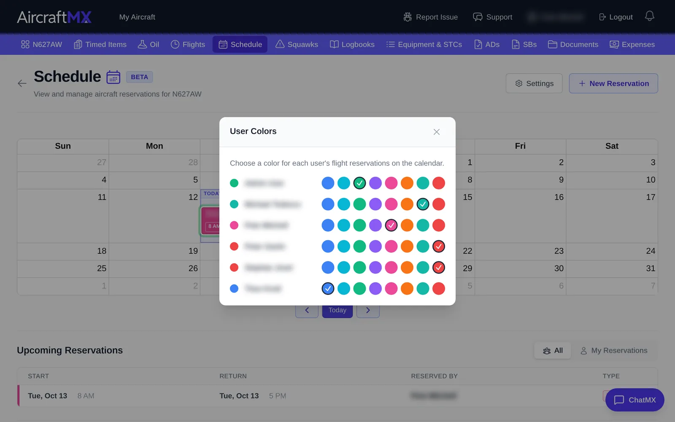Create a New Reservation
Screen dimensions: 675x422
(613, 84)
